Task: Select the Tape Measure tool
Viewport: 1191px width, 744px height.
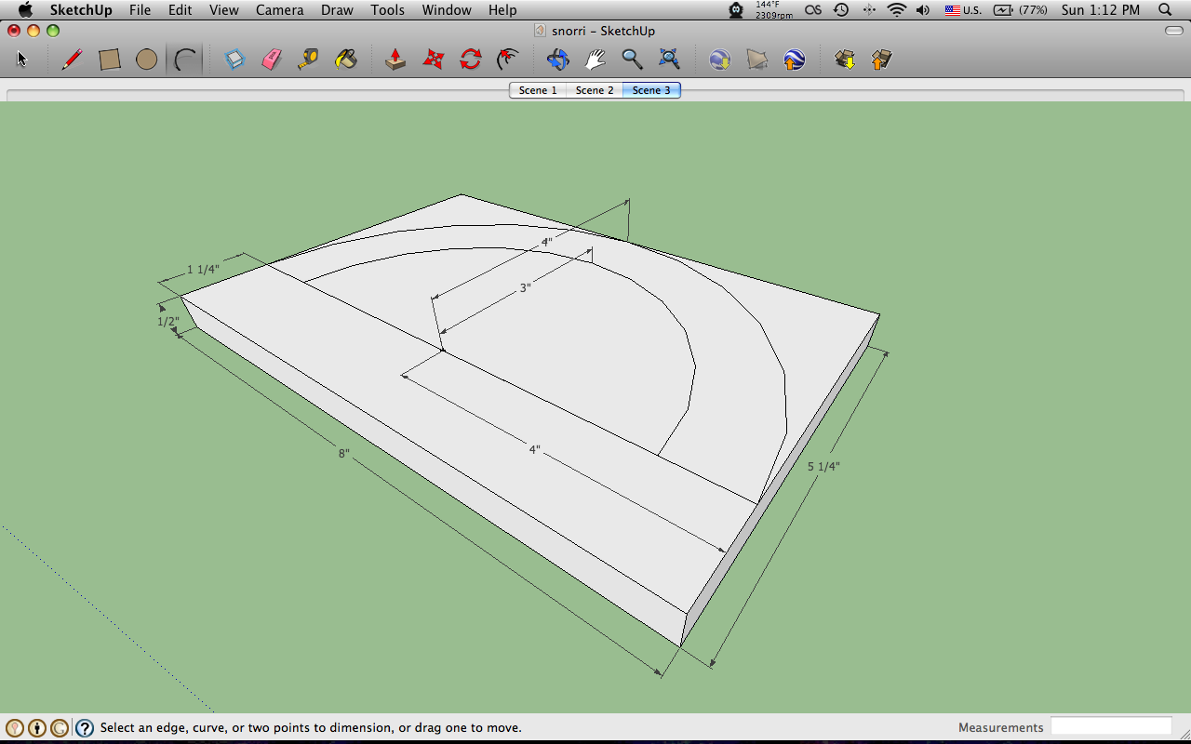Action: coord(308,60)
